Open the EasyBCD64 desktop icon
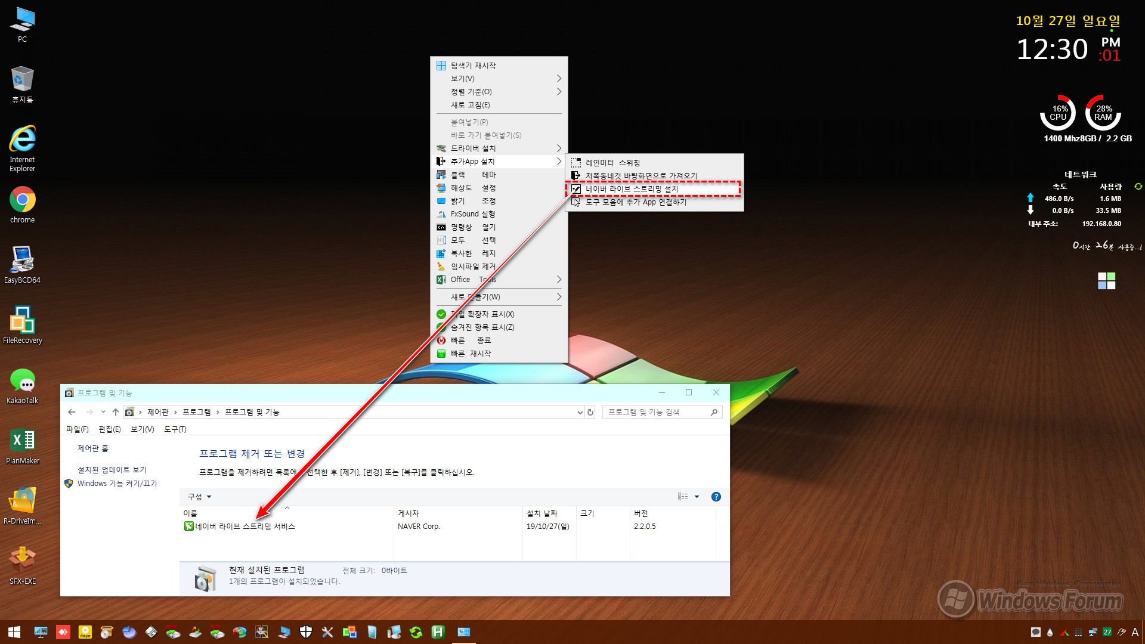The width and height of the screenshot is (1145, 644). click(22, 265)
